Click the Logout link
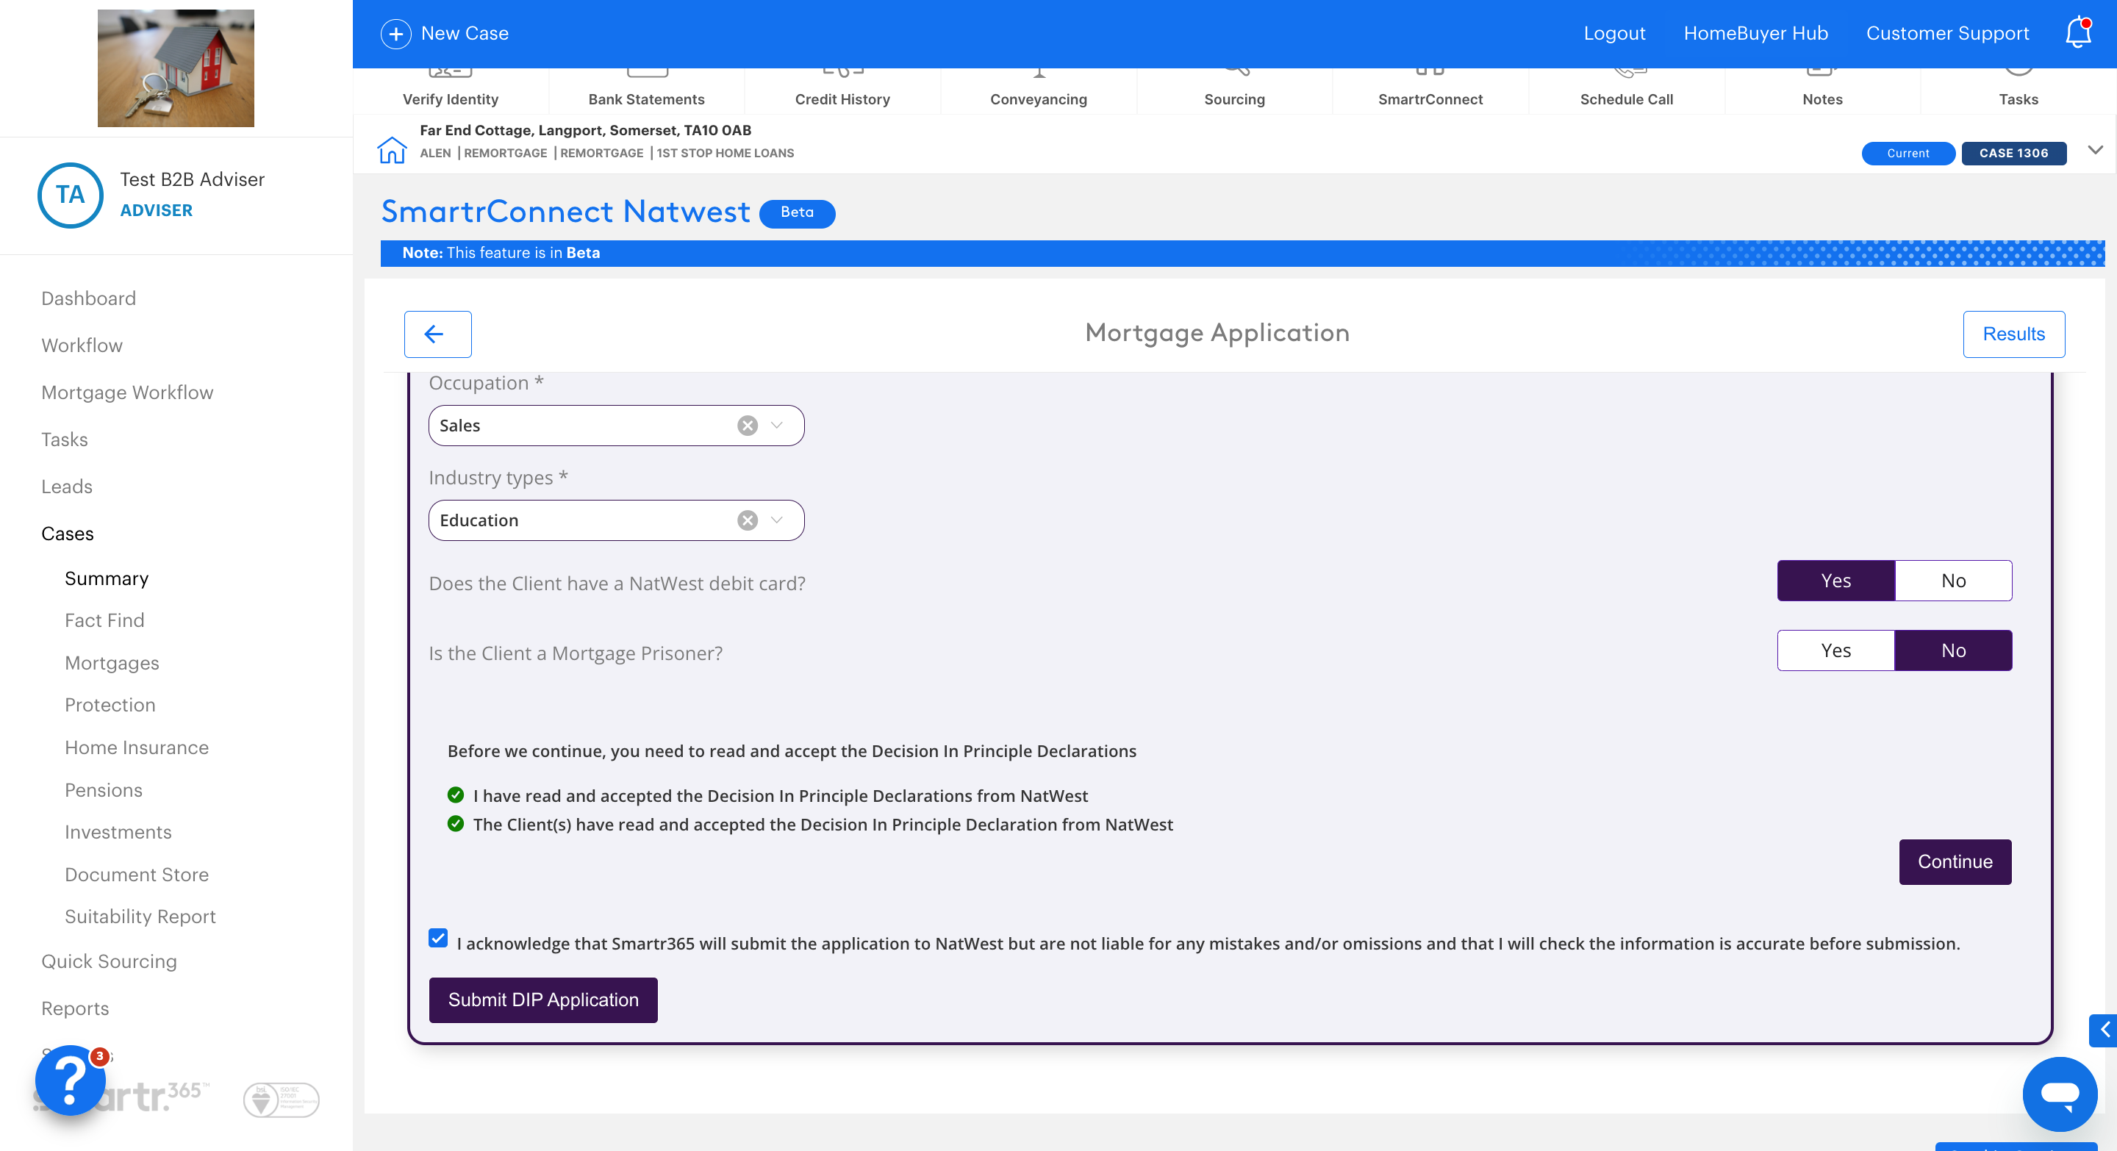Viewport: 2117px width, 1151px height. coord(1614,34)
